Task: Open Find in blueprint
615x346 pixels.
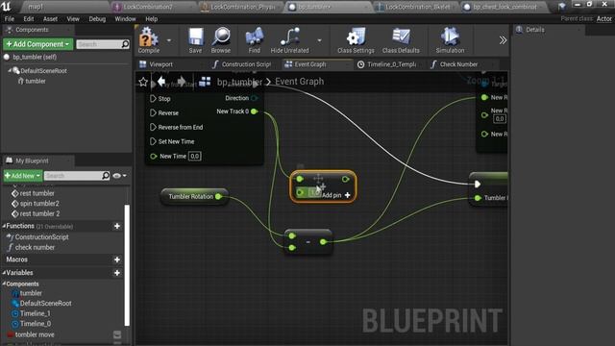Action: click(254, 40)
